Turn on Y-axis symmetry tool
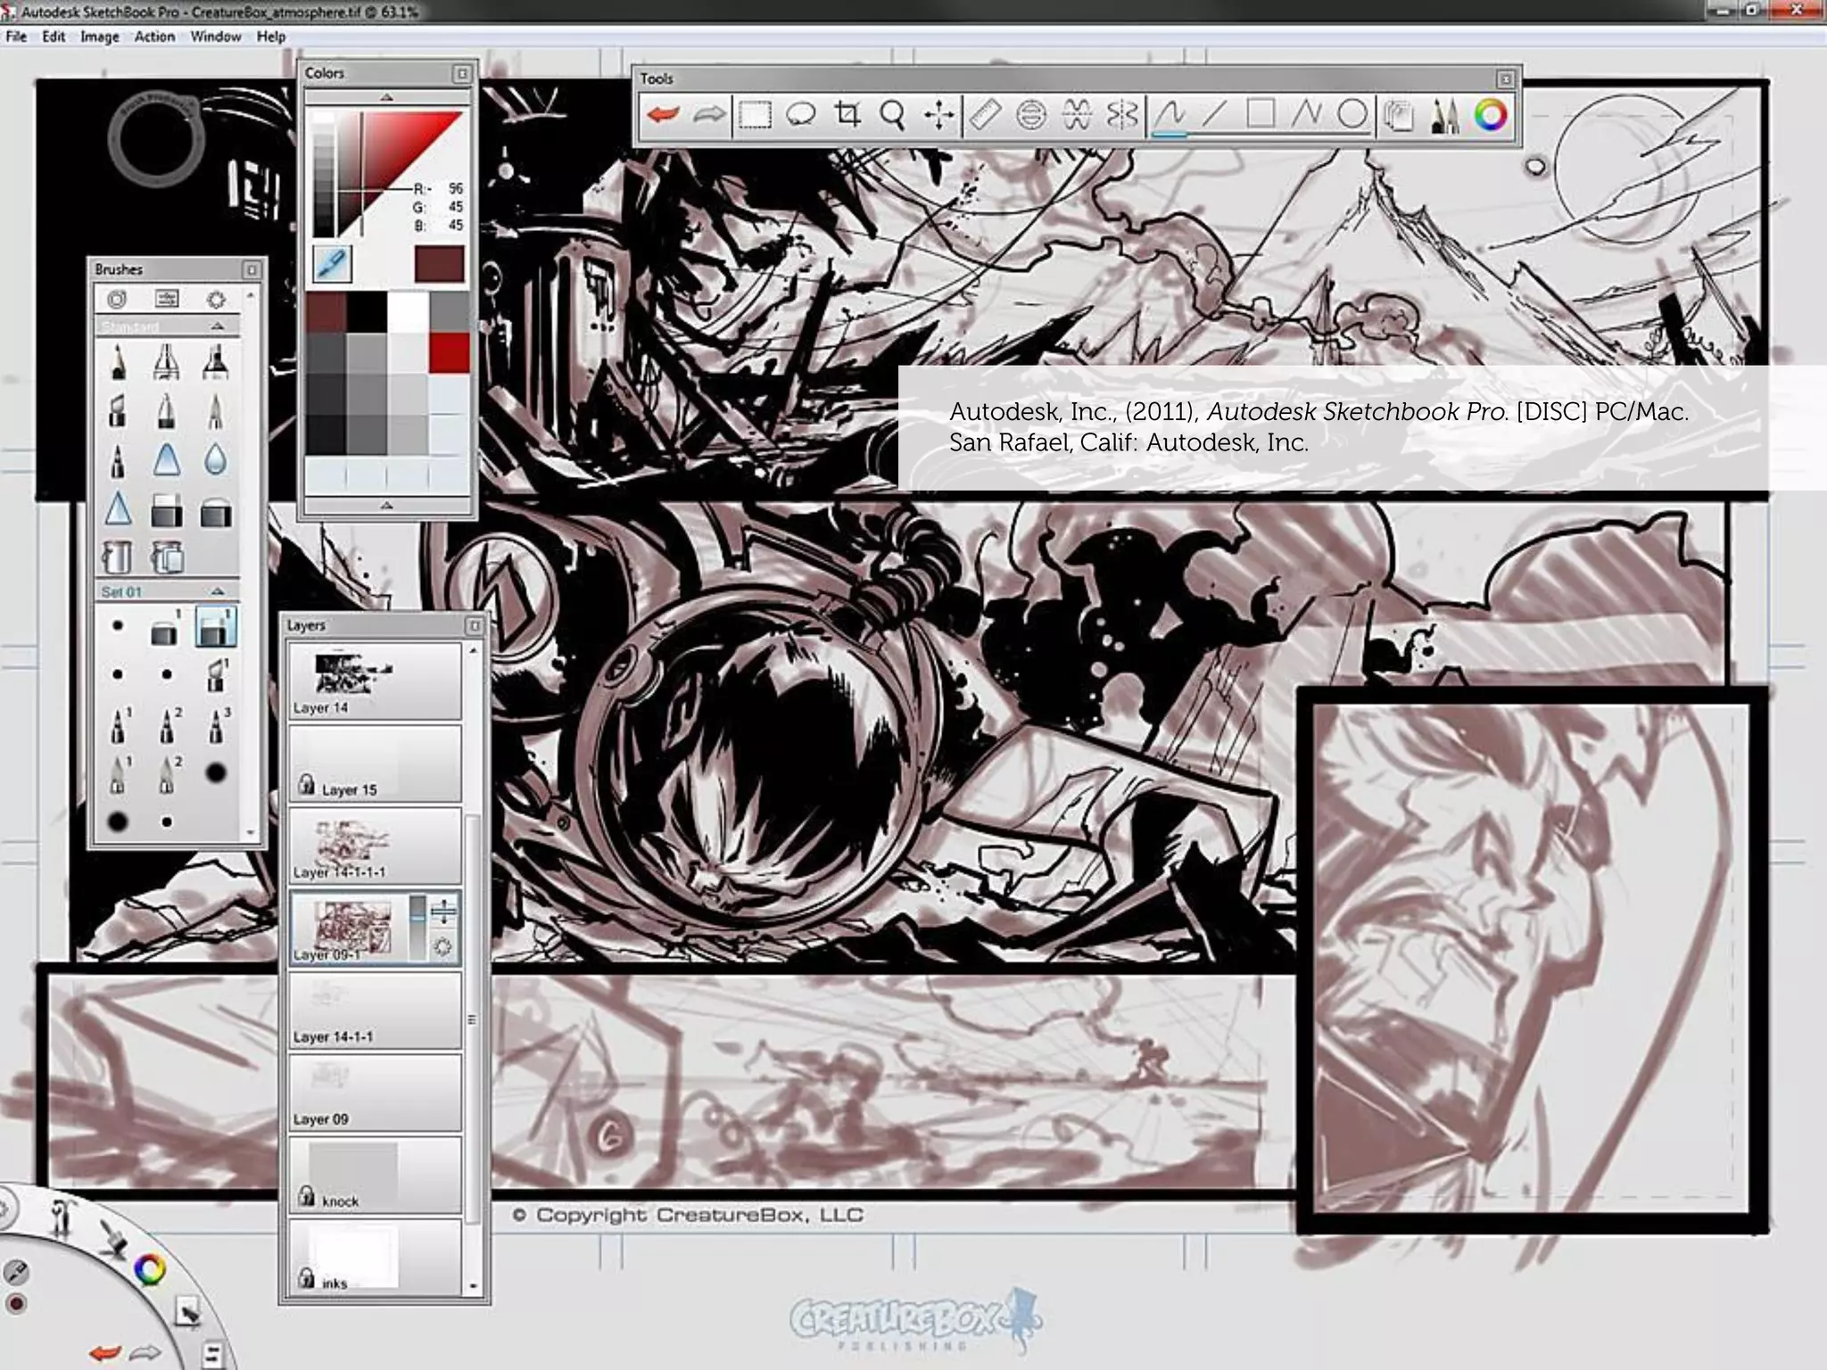This screenshot has height=1370, width=1827. [x=1122, y=115]
